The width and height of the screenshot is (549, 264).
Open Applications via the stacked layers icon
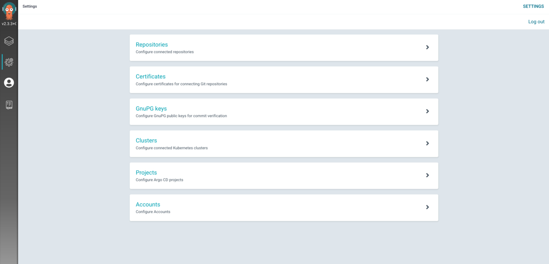tap(9, 41)
